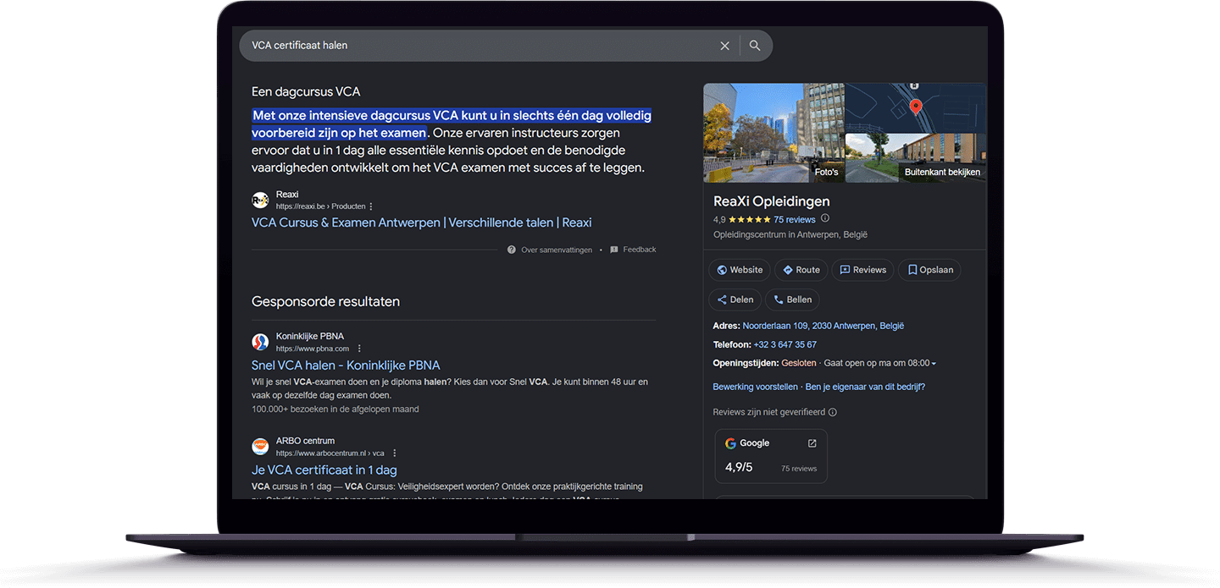
Task: Open the three-dot menu beside www.pbna.com
Action: click(359, 349)
